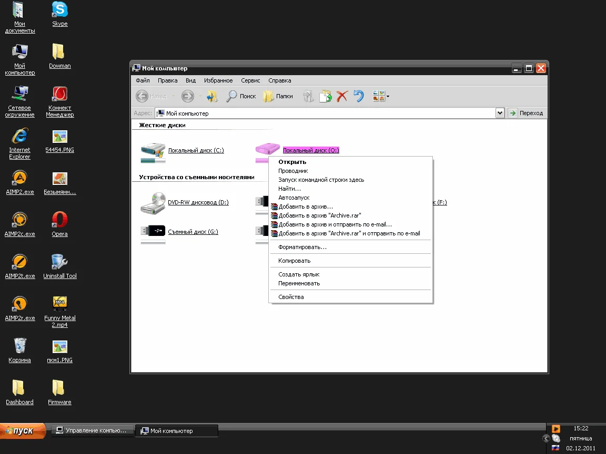Choose Свойства in context menu

pos(350,297)
